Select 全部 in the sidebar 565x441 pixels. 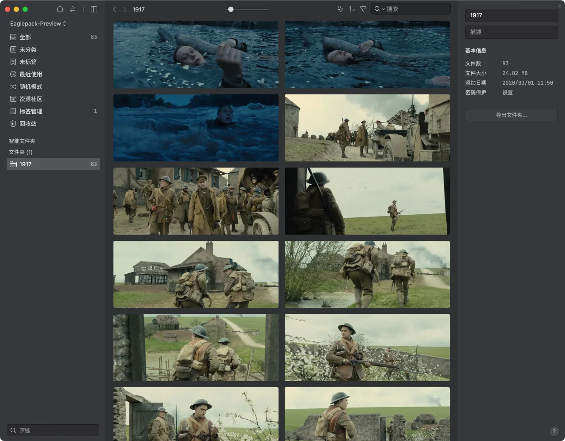tap(53, 37)
